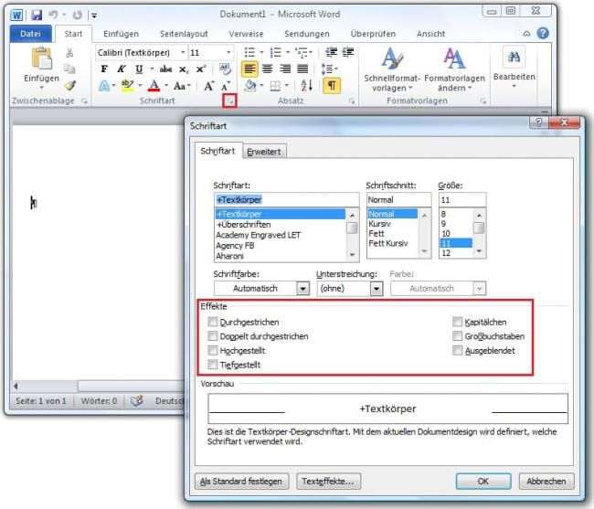
Task: Toggle the Ausgeblendet checkbox
Action: [457, 350]
